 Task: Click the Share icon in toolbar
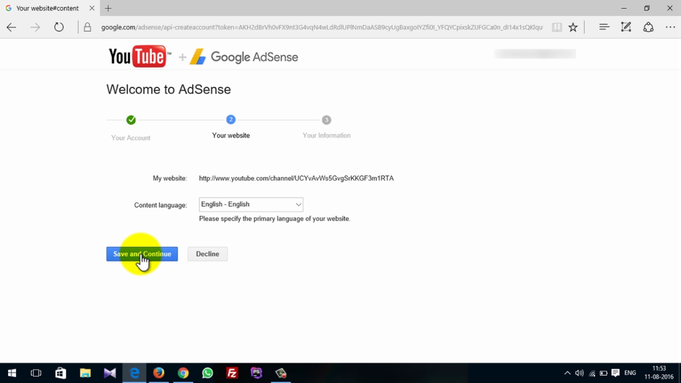tap(648, 27)
